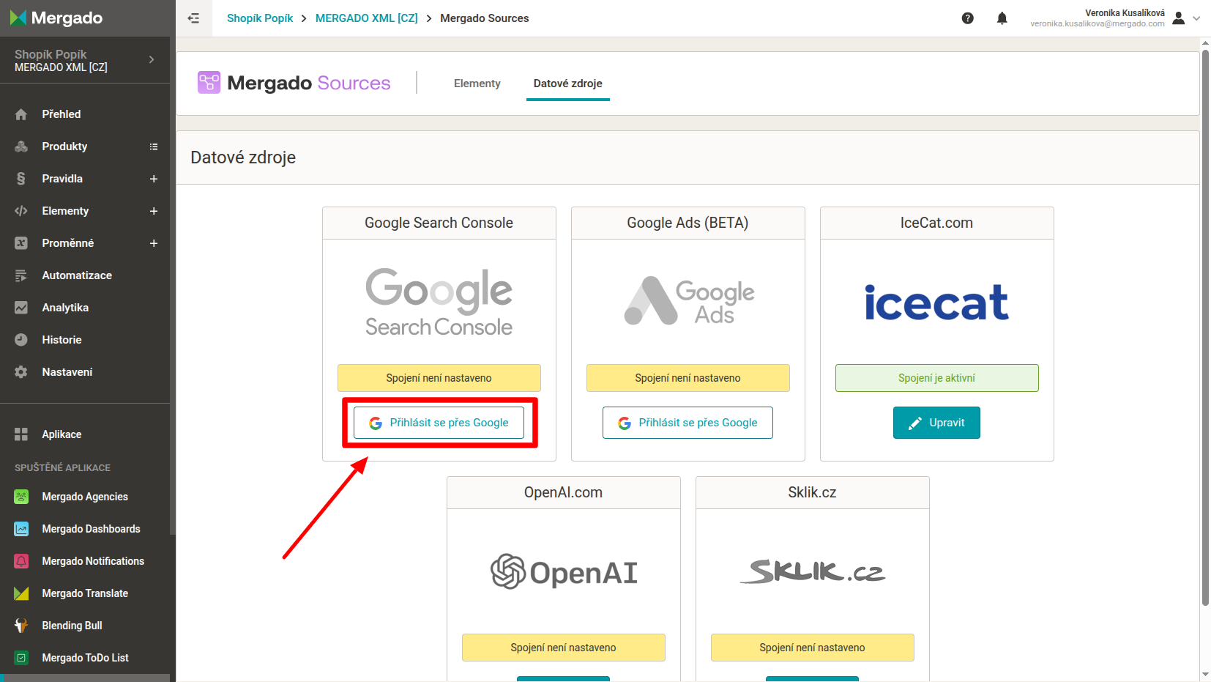Open Aplikace in the sidebar
Viewport: 1211px width, 682px height.
point(62,434)
